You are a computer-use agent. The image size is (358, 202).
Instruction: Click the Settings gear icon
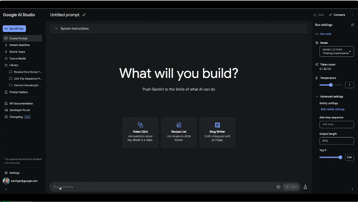point(6,173)
